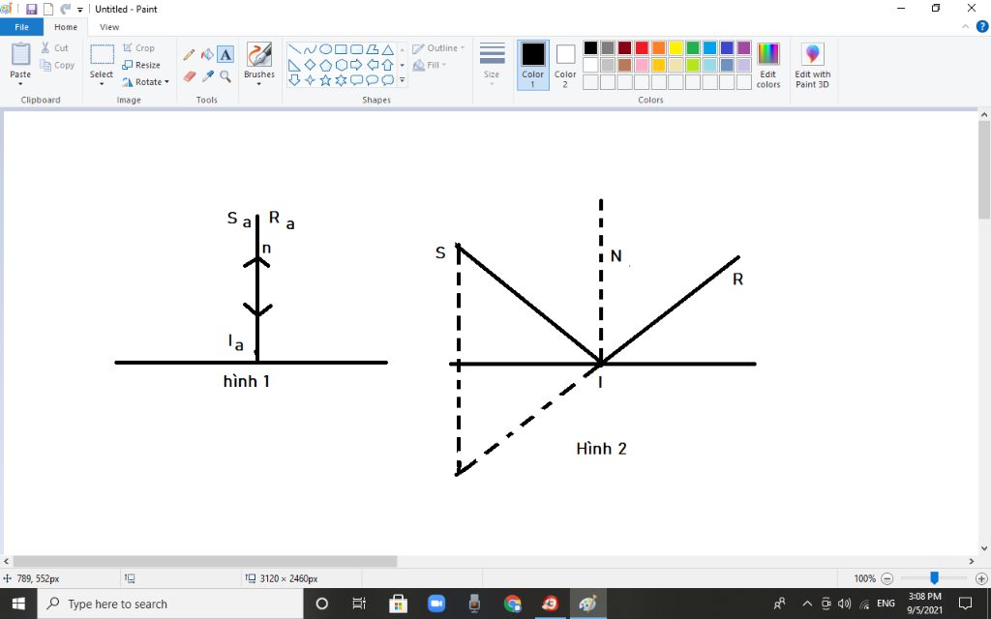This screenshot has height=619, width=991.
Task: Click the zoom out minus button
Action: point(886,578)
